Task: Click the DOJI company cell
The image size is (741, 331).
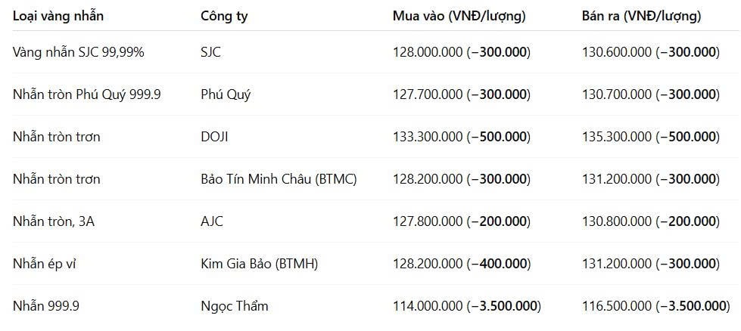Action: (x=214, y=138)
